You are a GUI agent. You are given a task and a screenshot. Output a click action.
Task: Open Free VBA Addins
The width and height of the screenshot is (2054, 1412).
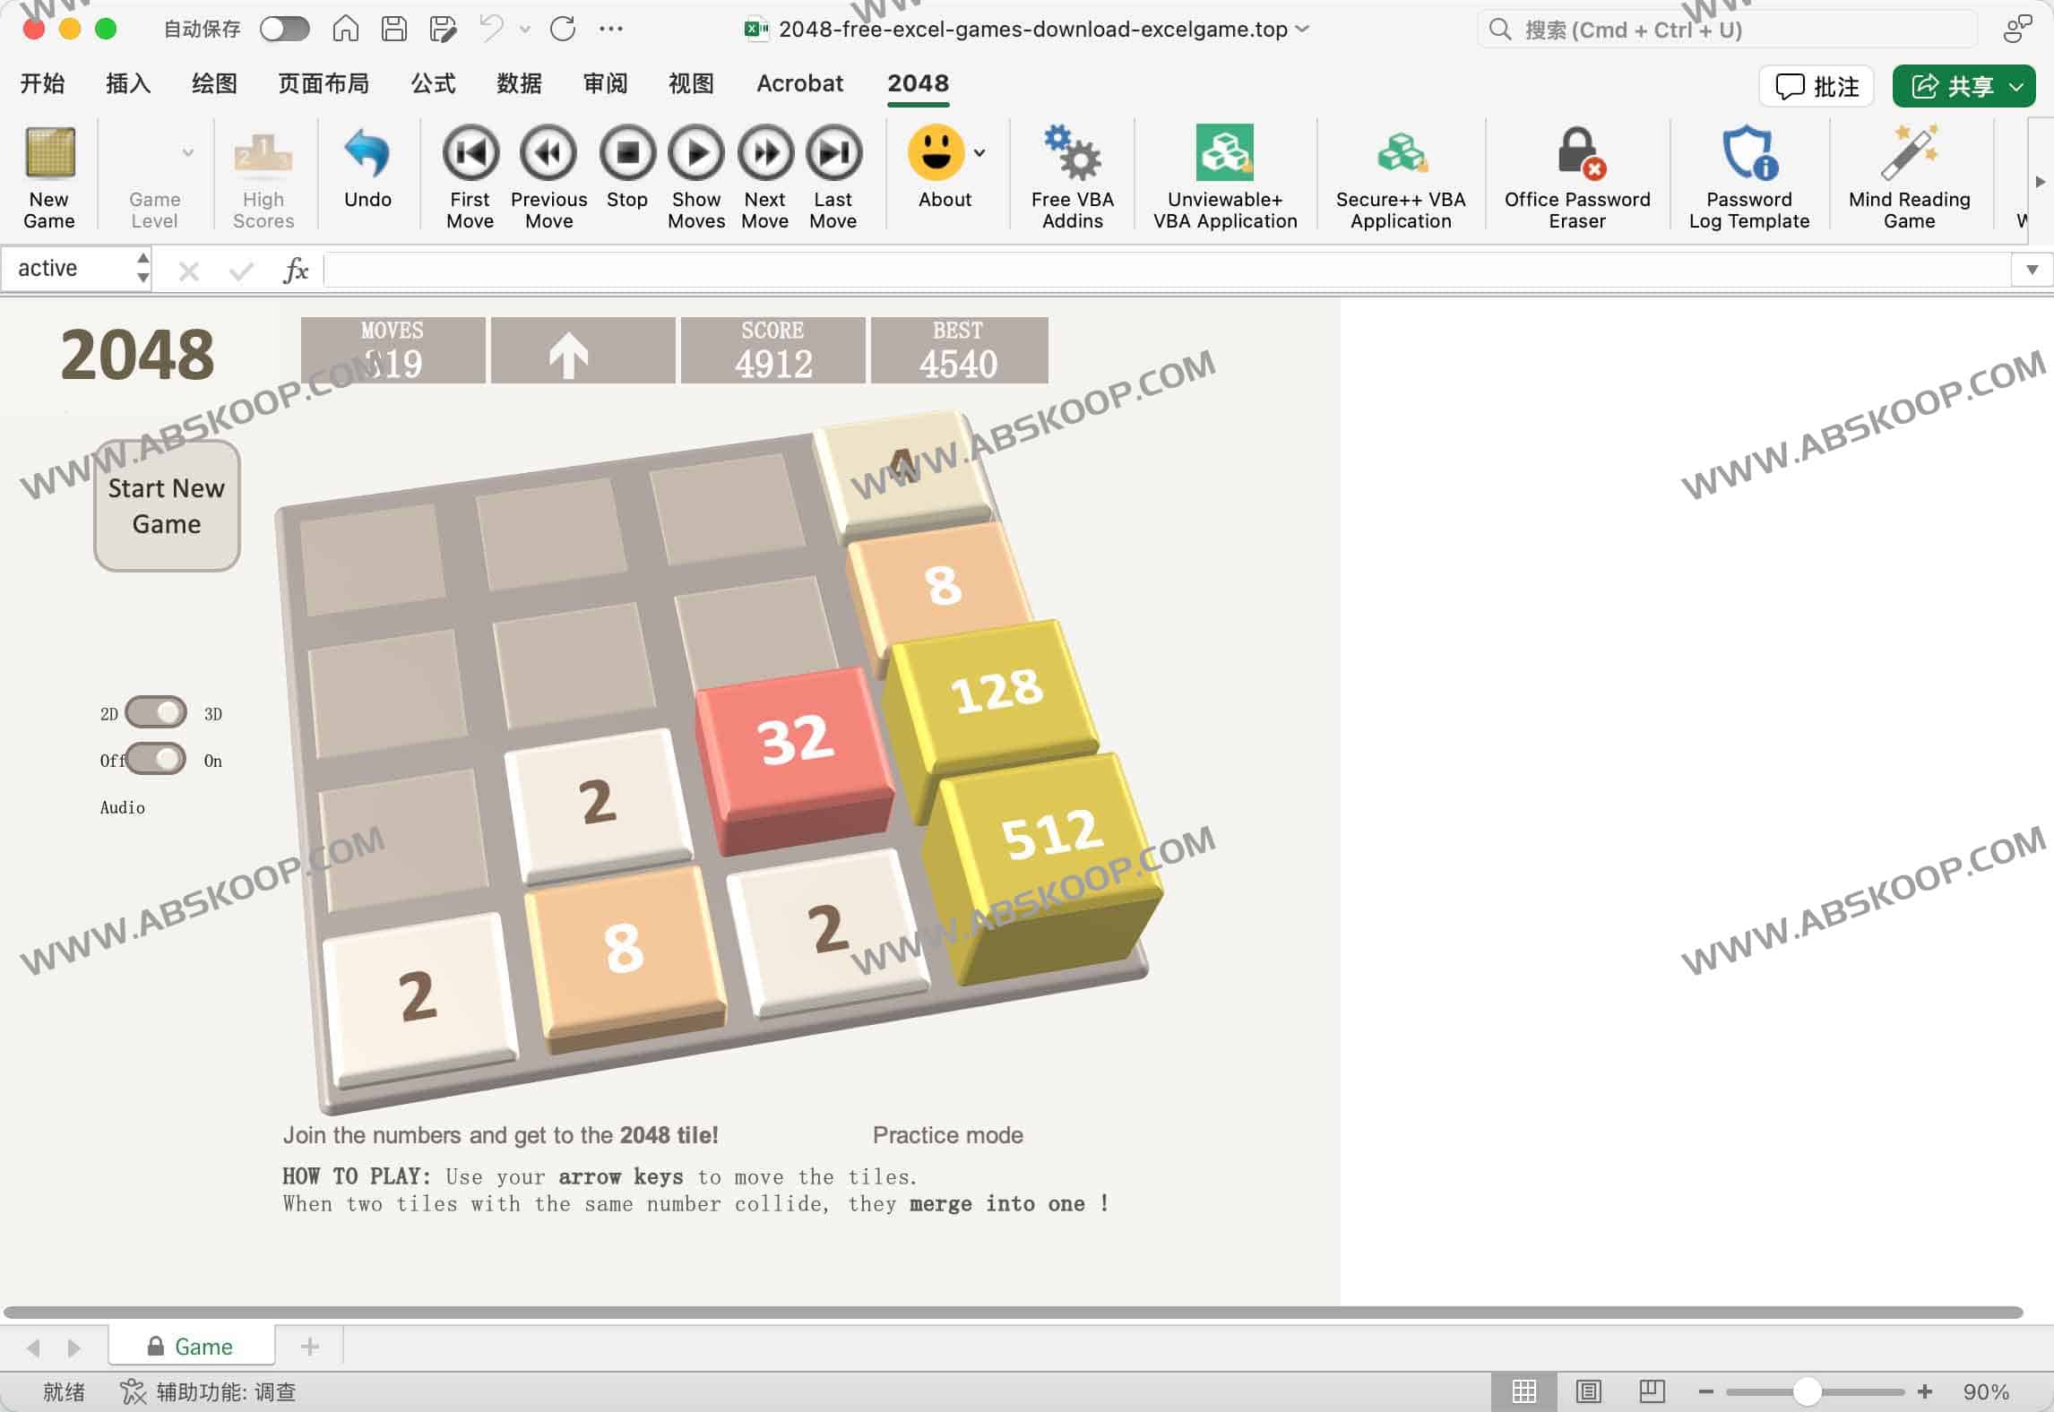click(x=1072, y=170)
